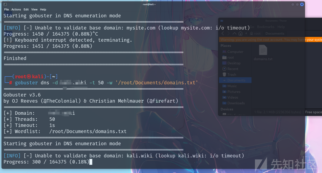Click the 'by OJ Reeves' author line
This screenshot has height=173, width=322.
tap(91, 101)
